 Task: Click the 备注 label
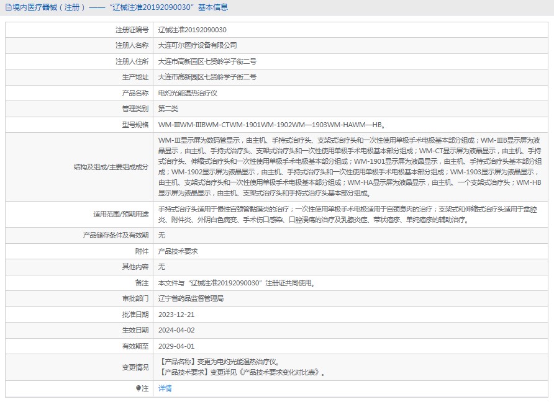tap(142, 283)
